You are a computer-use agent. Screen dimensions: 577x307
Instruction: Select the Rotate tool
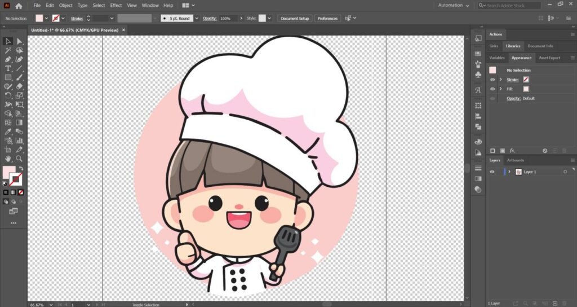(x=8, y=95)
